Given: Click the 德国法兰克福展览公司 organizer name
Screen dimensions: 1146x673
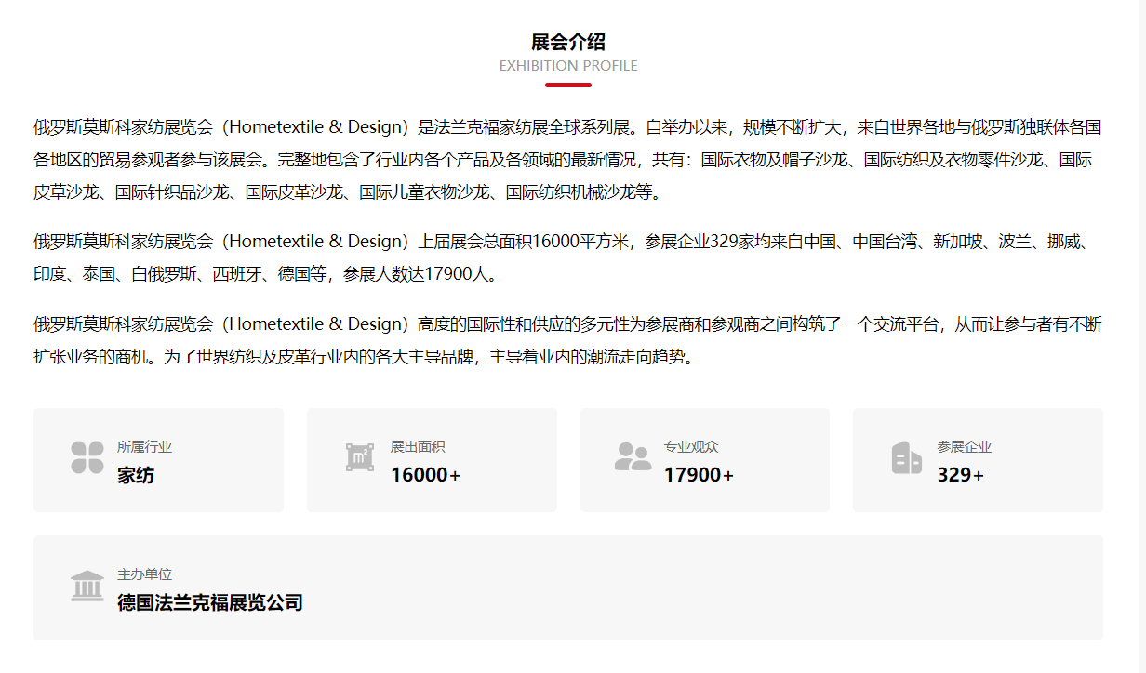Looking at the screenshot, I should pyautogui.click(x=210, y=602).
